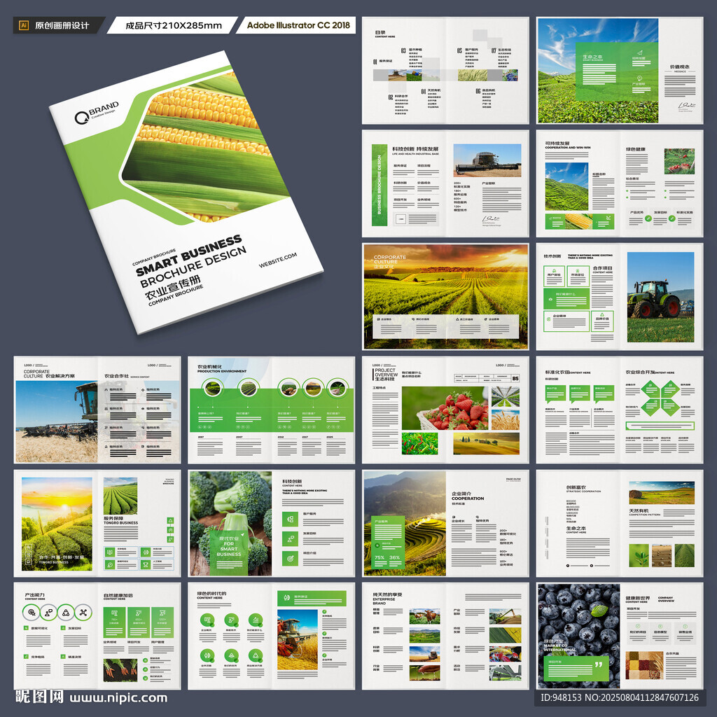Viewport: 717px width, 717px height.
Task: Open the CORPORATE CULTURE sunset field spread
Action: (x=445, y=296)
